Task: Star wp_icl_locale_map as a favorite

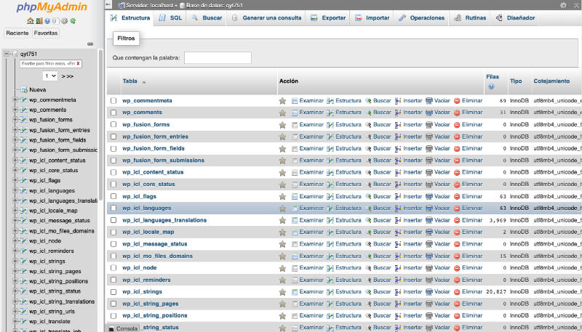Action: tap(282, 232)
